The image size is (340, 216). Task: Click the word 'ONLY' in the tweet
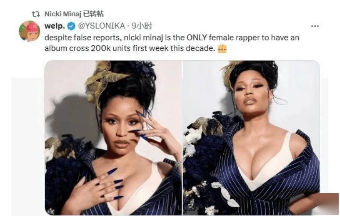197,38
